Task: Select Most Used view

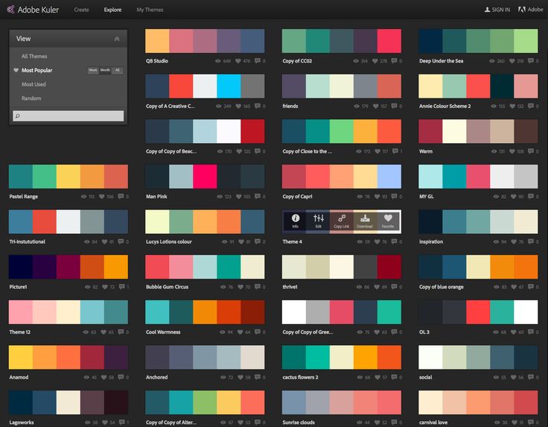Action: click(34, 84)
